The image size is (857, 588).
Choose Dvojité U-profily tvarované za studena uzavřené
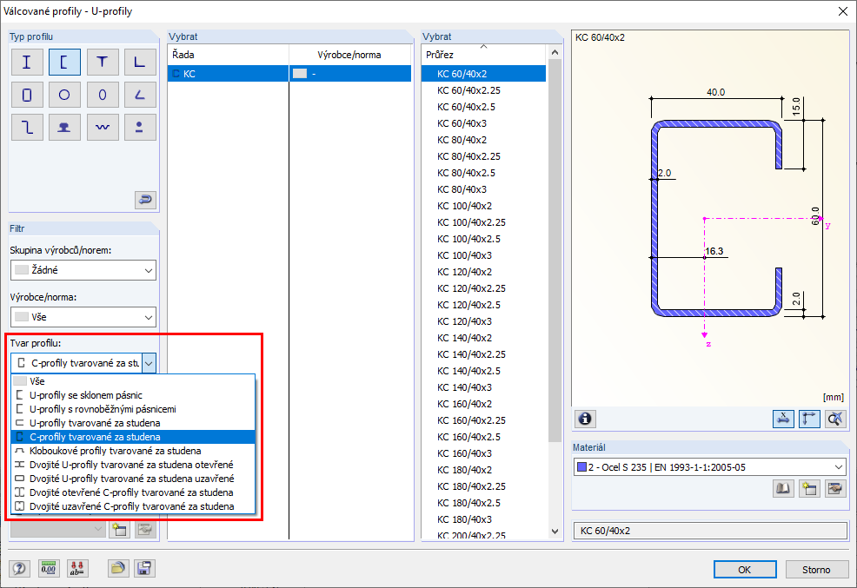(133, 479)
